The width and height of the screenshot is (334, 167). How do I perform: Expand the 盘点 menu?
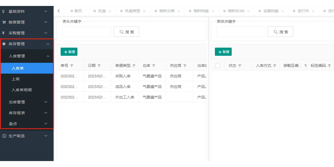tap(27, 124)
